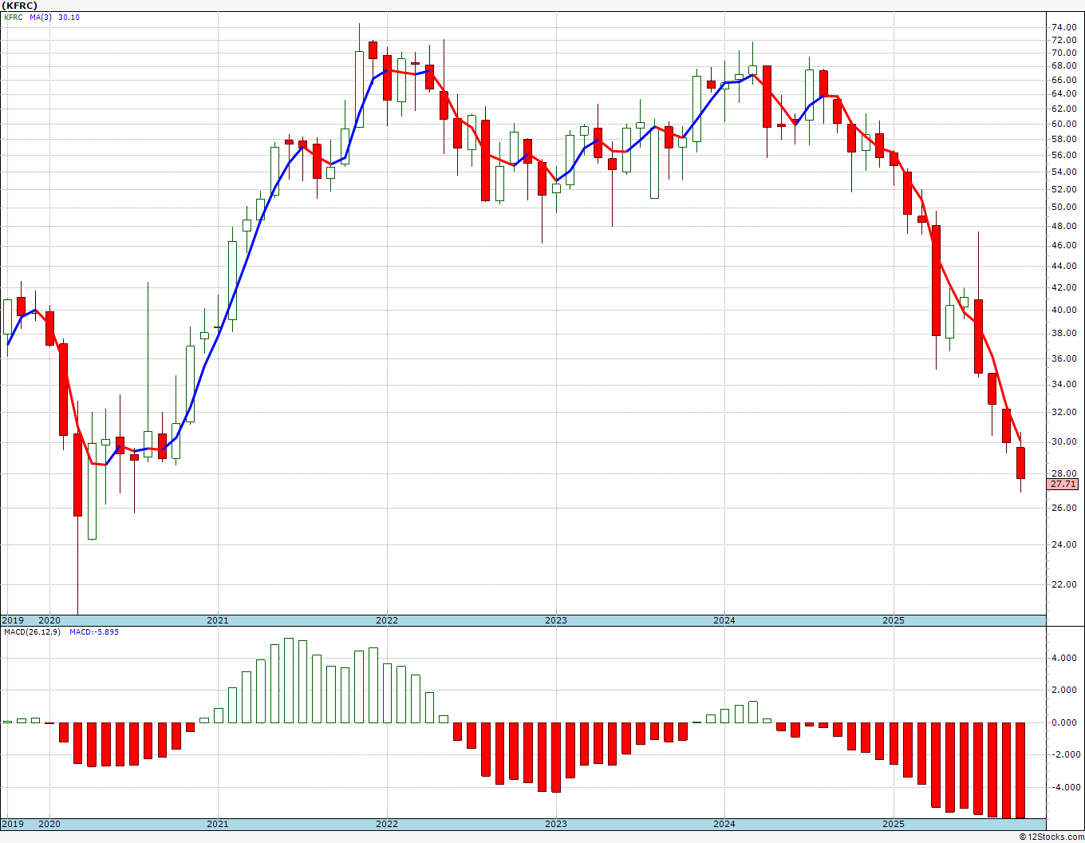The image size is (1085, 843).
Task: Select the 36.00 price axis label
Action: [x=1064, y=358]
